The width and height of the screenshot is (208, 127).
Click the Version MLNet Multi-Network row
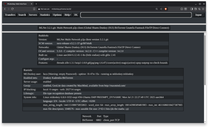[103, 39]
